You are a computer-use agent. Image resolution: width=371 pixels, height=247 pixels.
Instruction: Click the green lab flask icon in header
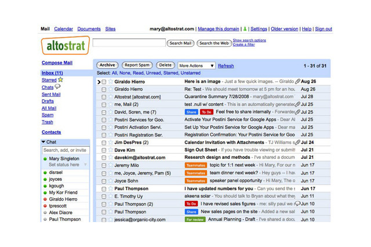tap(245, 29)
